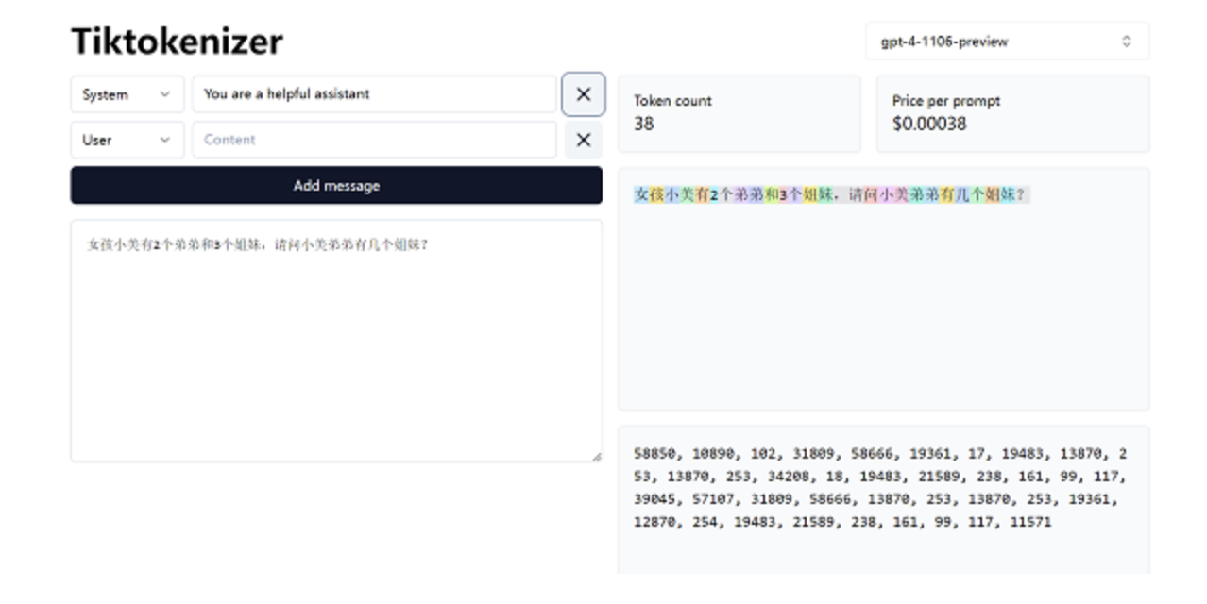Click the chevron arrow beside User role
The width and height of the screenshot is (1207, 604).
click(x=165, y=140)
